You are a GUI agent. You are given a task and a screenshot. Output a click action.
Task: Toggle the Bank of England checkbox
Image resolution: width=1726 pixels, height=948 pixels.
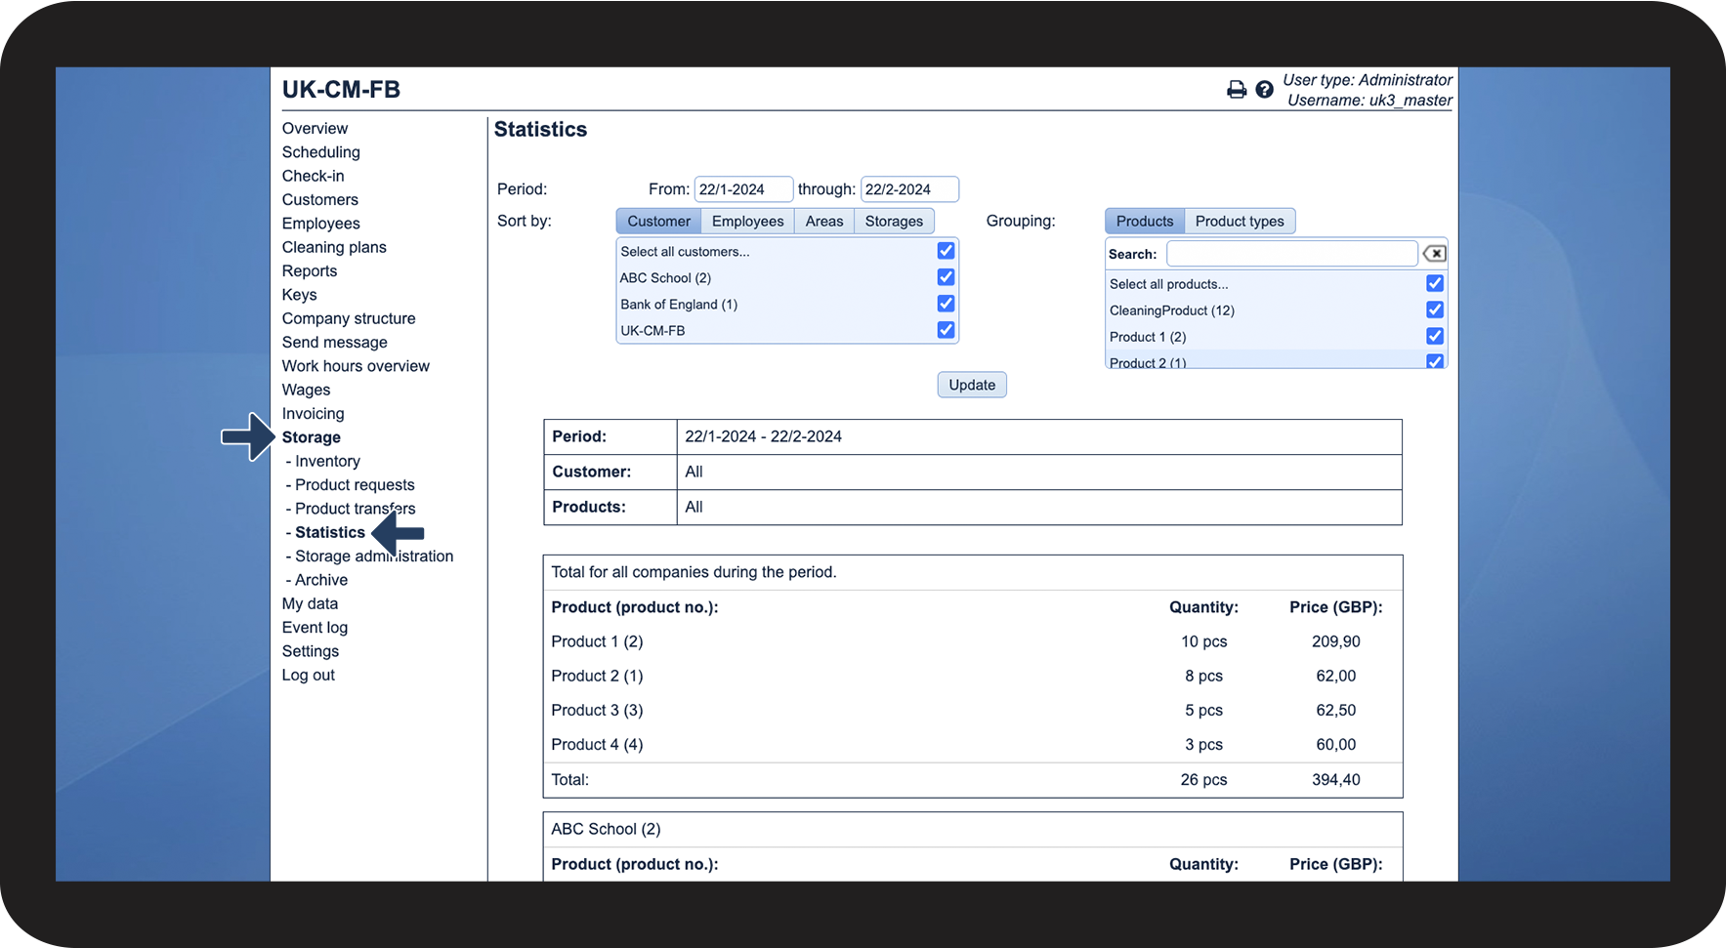pos(946,304)
